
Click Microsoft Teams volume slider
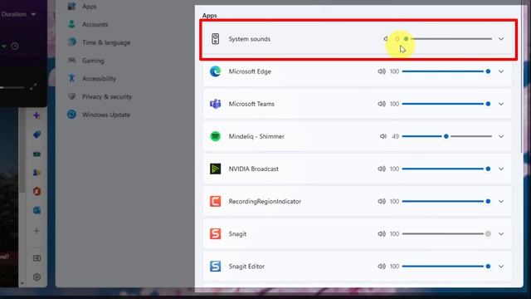pos(447,104)
